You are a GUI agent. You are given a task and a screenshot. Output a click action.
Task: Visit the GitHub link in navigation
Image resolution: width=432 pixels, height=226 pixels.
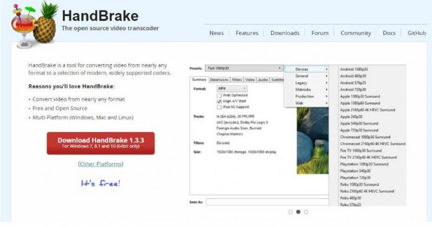(416, 33)
